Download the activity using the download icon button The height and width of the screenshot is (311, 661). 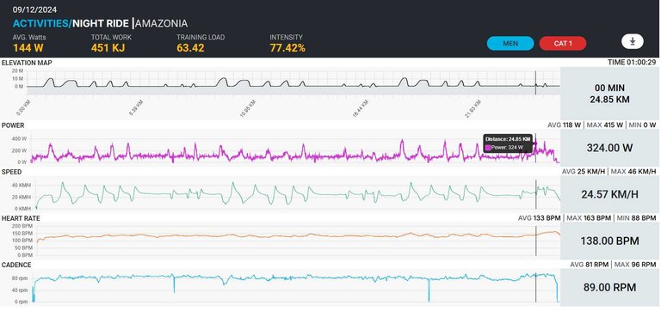tap(632, 41)
